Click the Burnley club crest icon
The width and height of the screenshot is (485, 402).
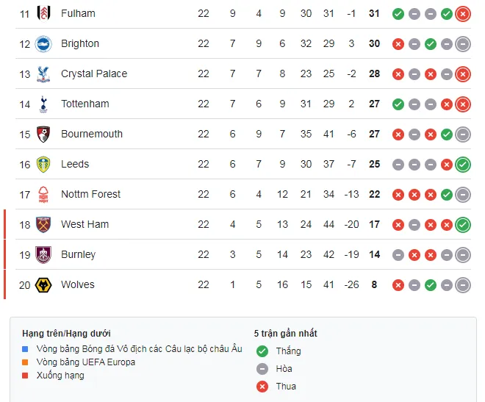tap(43, 254)
